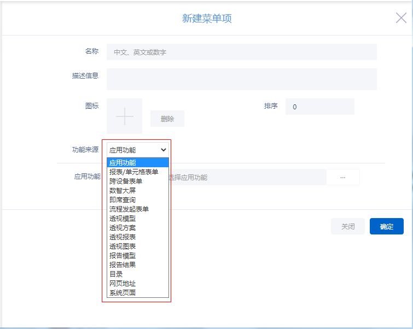Choose 系统页面 at list bottom

click(x=123, y=292)
